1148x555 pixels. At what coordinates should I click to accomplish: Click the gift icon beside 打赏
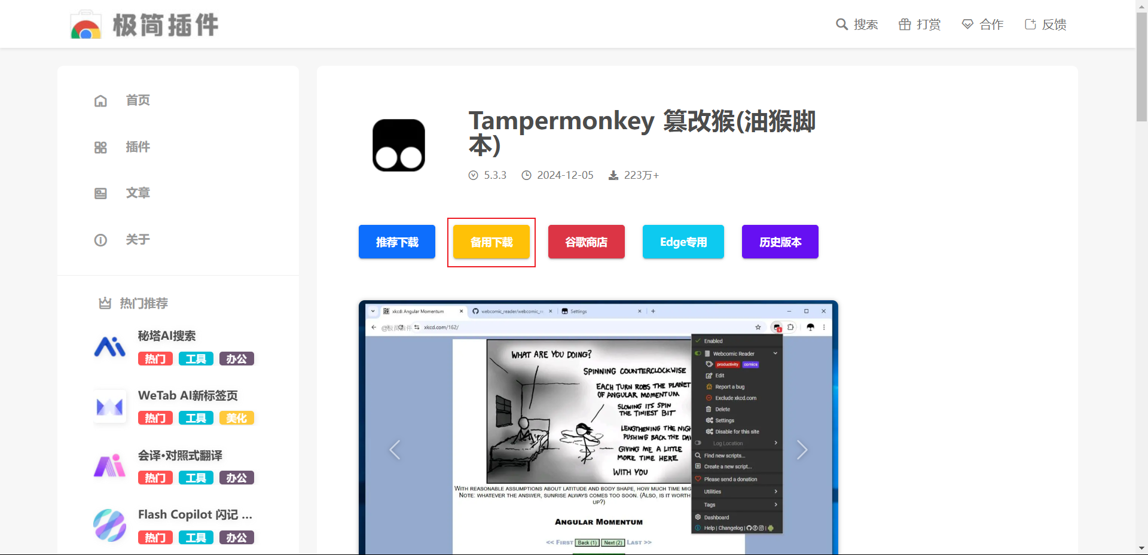pyautogui.click(x=905, y=25)
